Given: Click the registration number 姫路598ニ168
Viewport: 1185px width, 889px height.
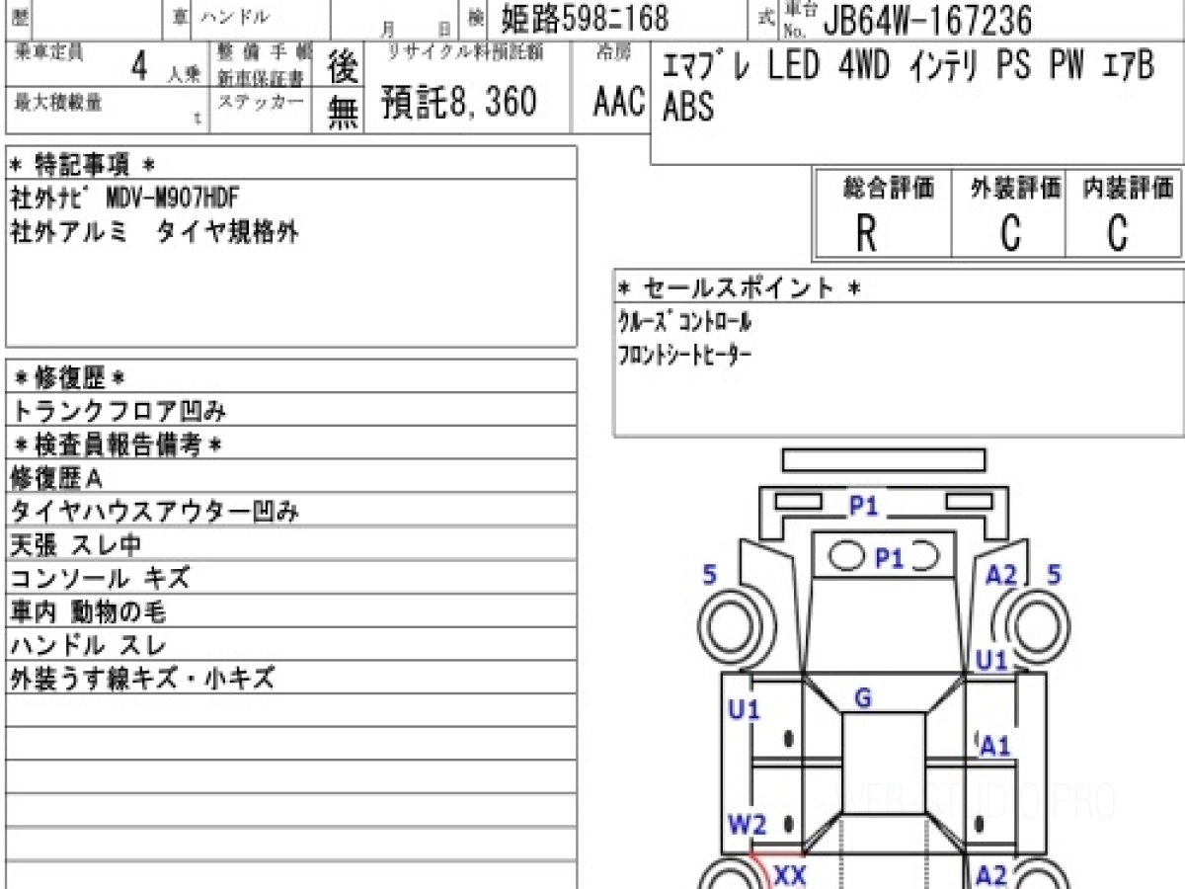Looking at the screenshot, I should 584,18.
